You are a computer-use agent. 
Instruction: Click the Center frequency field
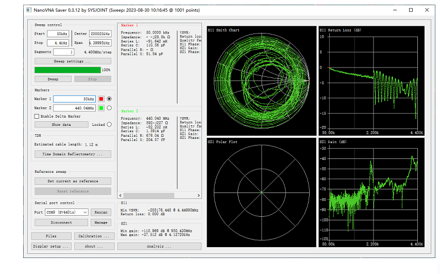click(100, 34)
